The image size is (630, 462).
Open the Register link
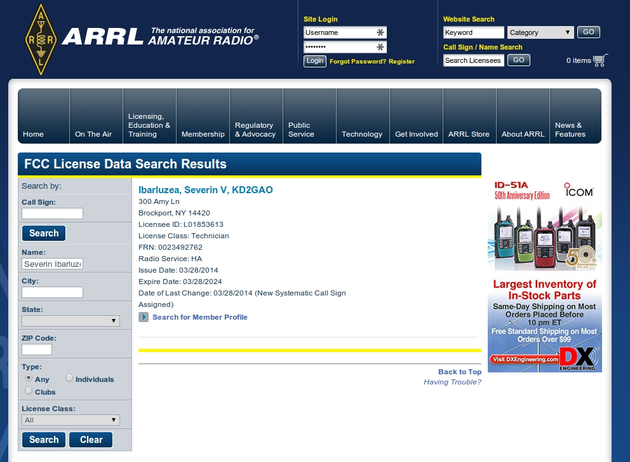click(401, 62)
